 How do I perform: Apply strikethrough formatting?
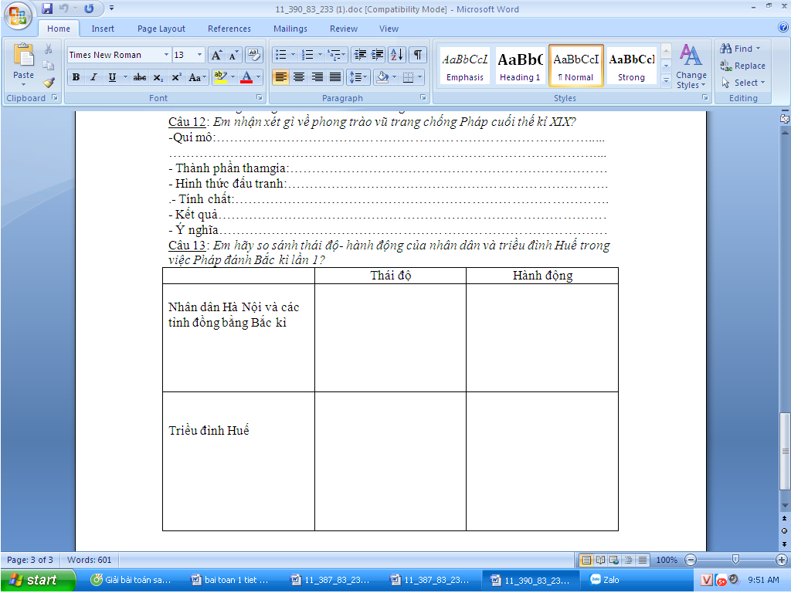pyautogui.click(x=140, y=77)
